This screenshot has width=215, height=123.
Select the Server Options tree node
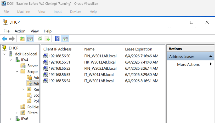coord(33,66)
